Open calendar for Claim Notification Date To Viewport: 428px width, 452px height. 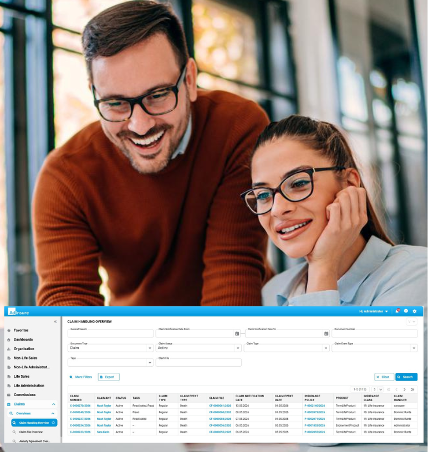click(x=326, y=333)
